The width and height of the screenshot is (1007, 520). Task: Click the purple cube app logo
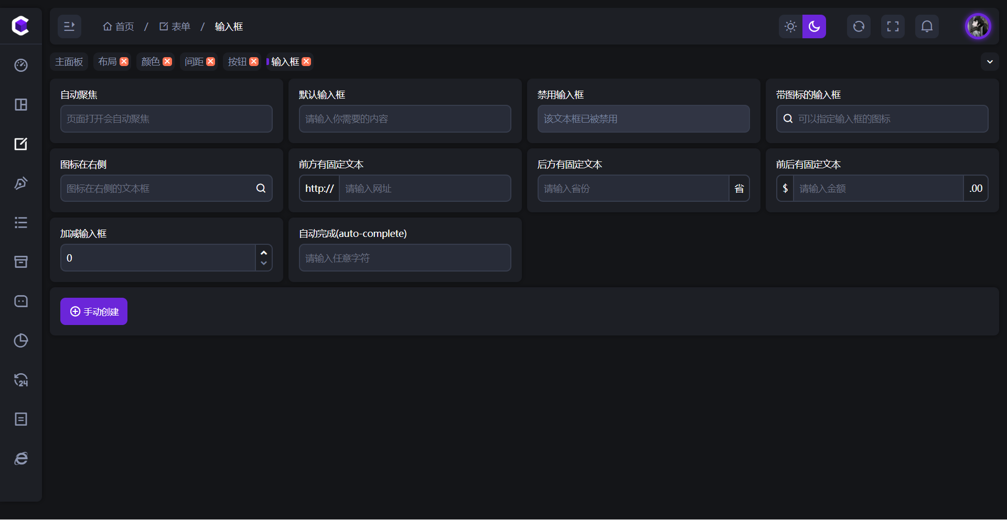[20, 26]
